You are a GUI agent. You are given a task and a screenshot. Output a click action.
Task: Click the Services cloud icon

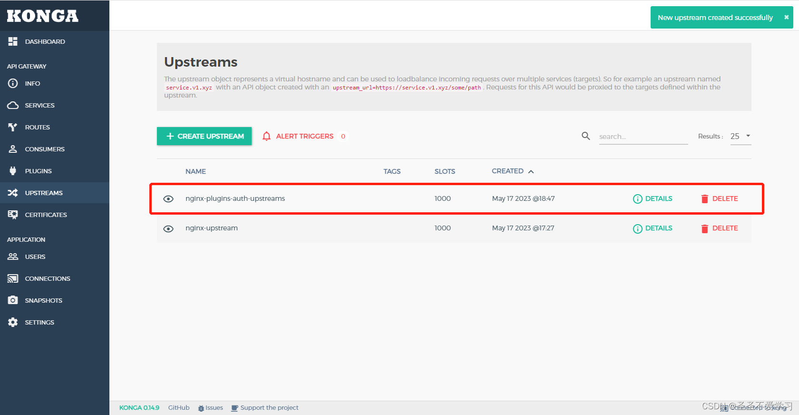[13, 105]
